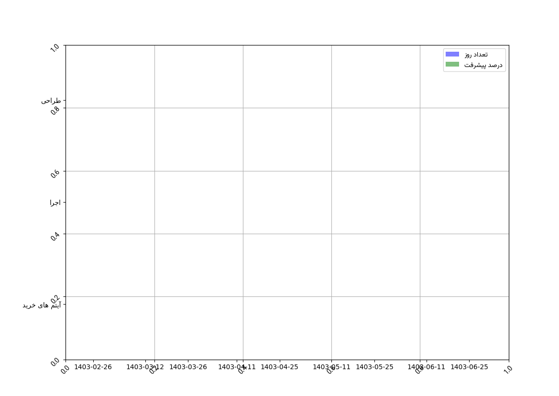The image size is (559, 396).
Task: Click the 1.0 tick label on the y-axis
Action: pyautogui.click(x=55, y=48)
